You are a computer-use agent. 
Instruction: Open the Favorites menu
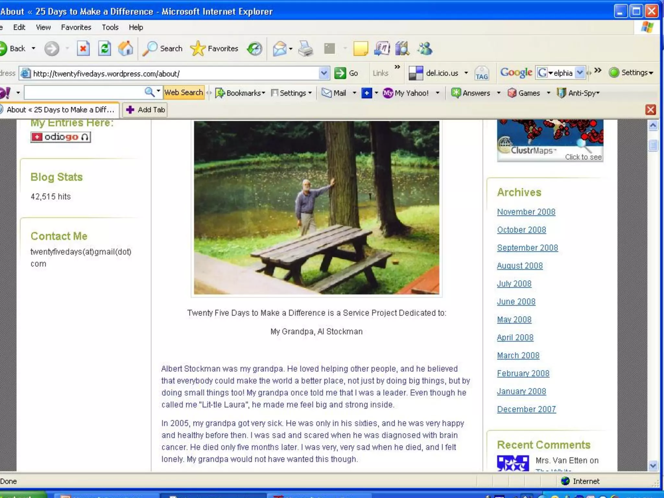coord(76,27)
